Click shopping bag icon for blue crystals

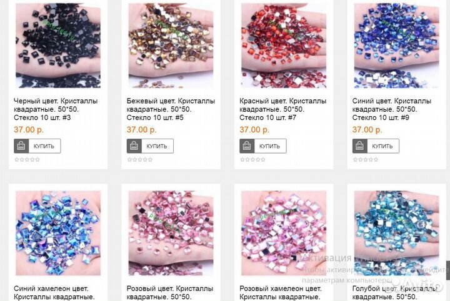pyautogui.click(x=359, y=146)
